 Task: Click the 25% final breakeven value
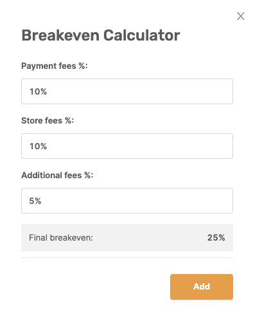(216, 237)
